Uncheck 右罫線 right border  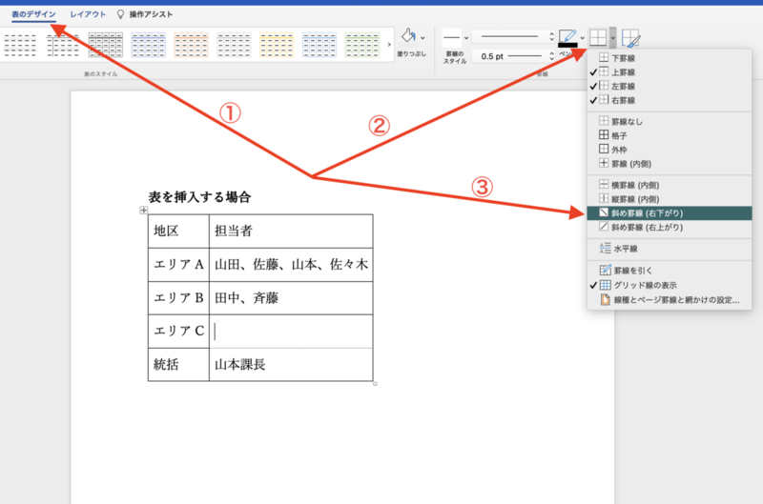click(670, 100)
